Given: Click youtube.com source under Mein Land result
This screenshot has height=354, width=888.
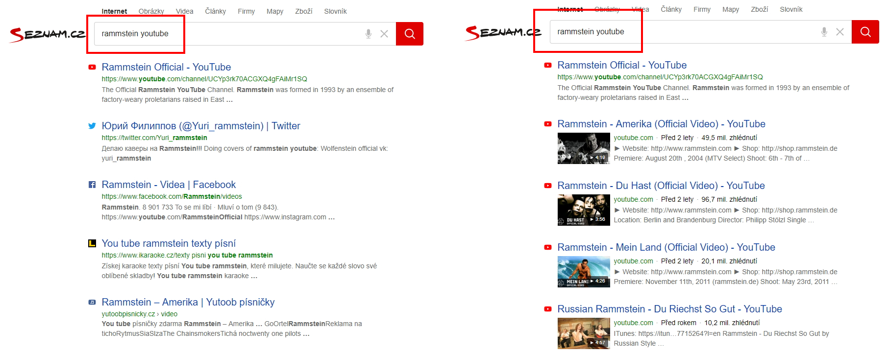Looking at the screenshot, I should pyautogui.click(x=633, y=261).
